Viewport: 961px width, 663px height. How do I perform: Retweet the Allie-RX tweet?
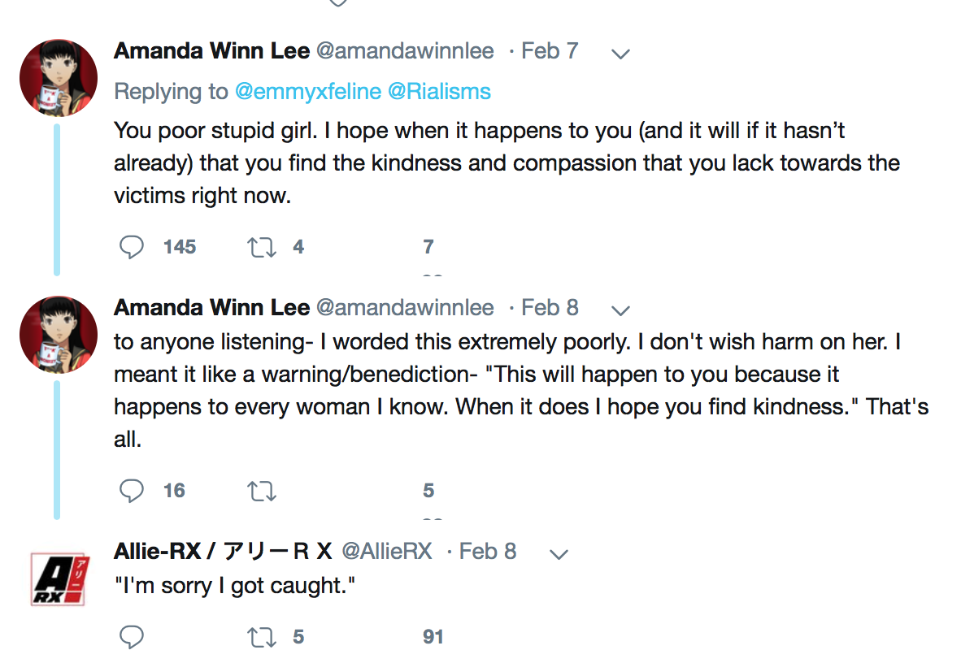262,637
